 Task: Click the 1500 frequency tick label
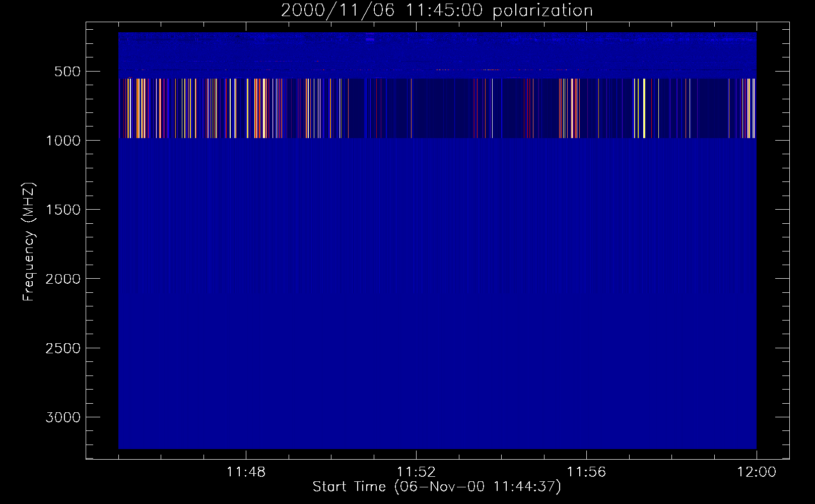coord(63,210)
